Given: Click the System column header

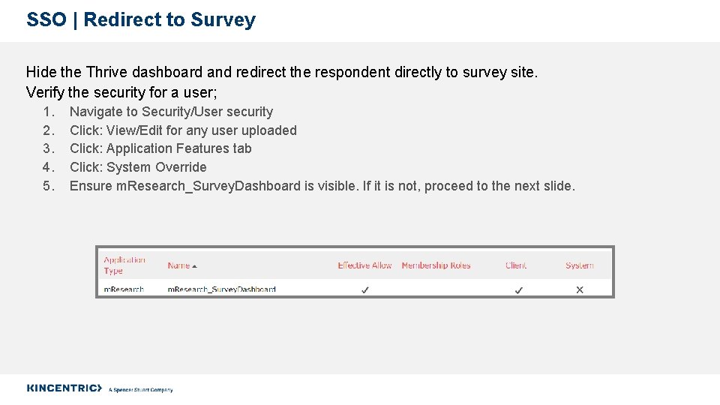Looking at the screenshot, I should (580, 265).
